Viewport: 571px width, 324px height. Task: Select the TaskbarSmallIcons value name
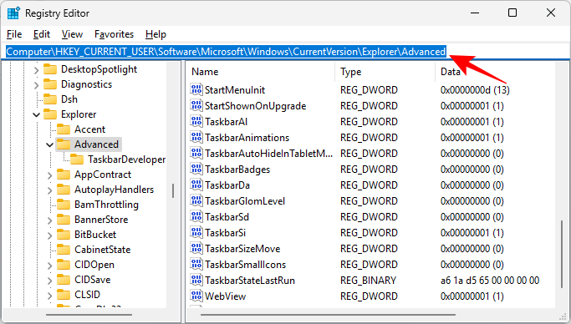(x=246, y=265)
